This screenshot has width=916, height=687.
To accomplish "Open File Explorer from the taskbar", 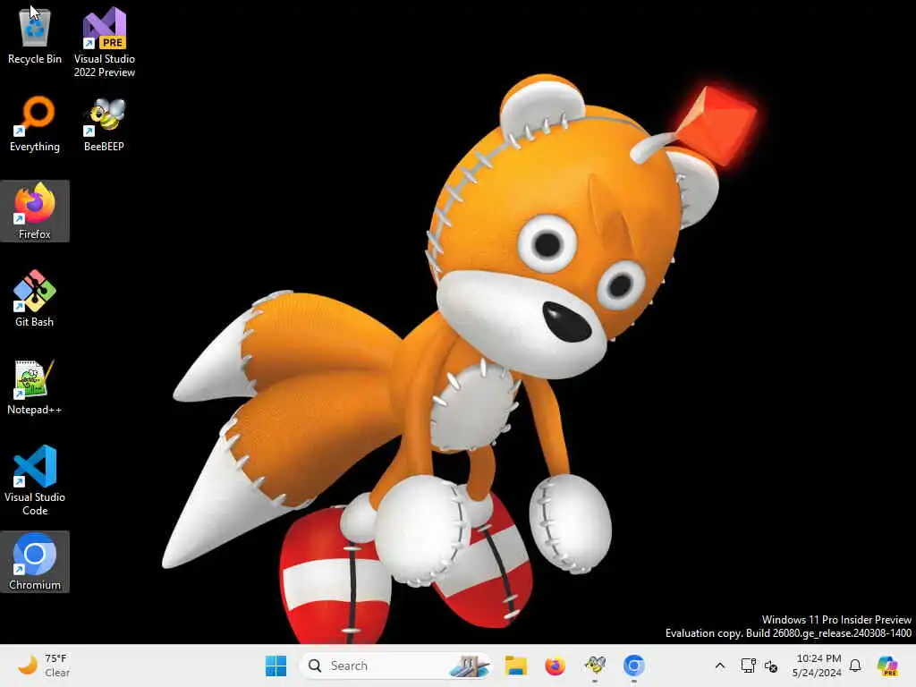I will click(x=516, y=666).
